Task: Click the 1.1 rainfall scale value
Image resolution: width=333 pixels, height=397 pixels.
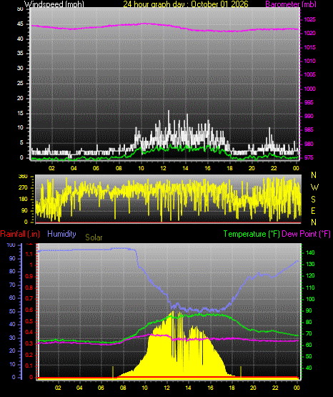Action: pos(29,254)
